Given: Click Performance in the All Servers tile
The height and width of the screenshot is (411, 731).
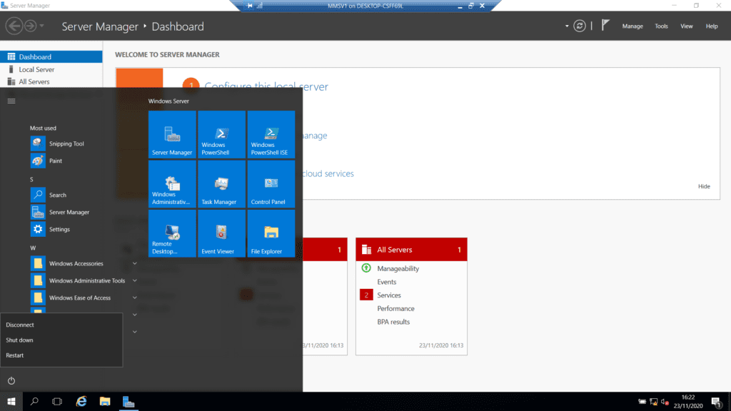Looking at the screenshot, I should (x=395, y=308).
